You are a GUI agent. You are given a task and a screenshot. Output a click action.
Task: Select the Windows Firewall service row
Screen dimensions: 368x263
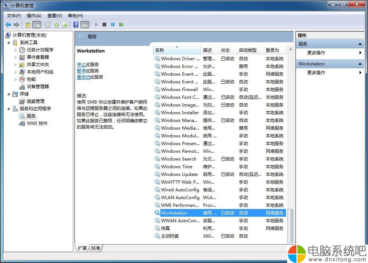click(219, 90)
